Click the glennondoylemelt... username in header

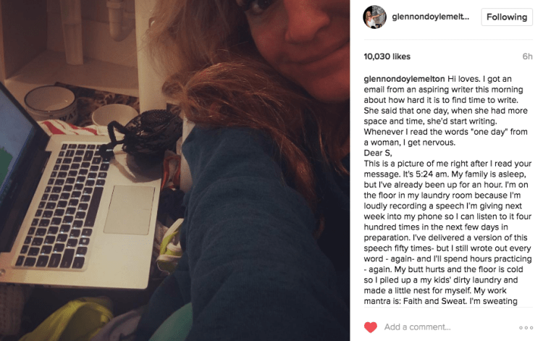431,17
